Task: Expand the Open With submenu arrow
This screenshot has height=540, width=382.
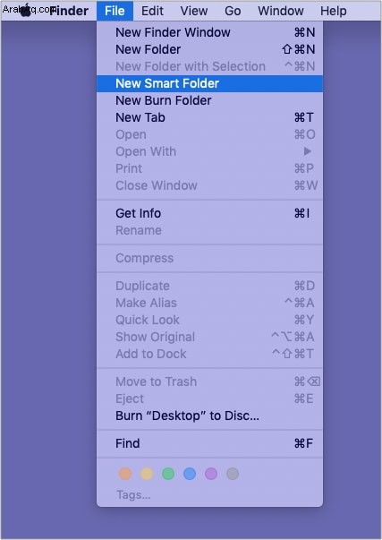Action: click(x=308, y=151)
